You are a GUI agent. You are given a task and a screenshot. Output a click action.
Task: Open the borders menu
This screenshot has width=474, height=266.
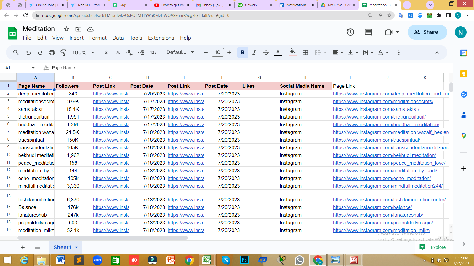coord(305,52)
